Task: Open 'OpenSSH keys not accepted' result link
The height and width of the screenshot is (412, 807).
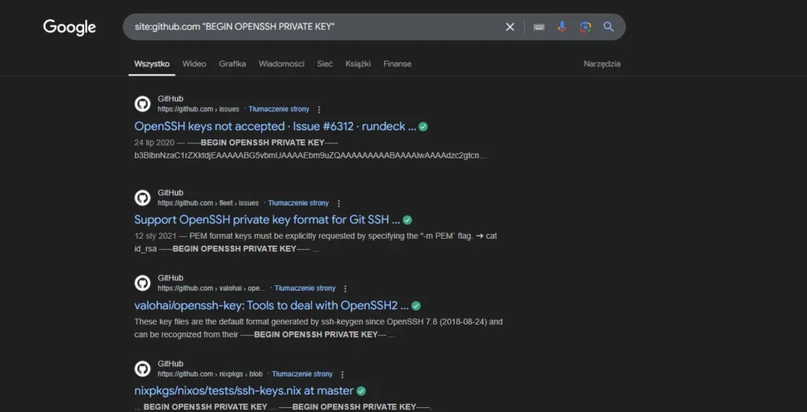Action: (x=274, y=126)
